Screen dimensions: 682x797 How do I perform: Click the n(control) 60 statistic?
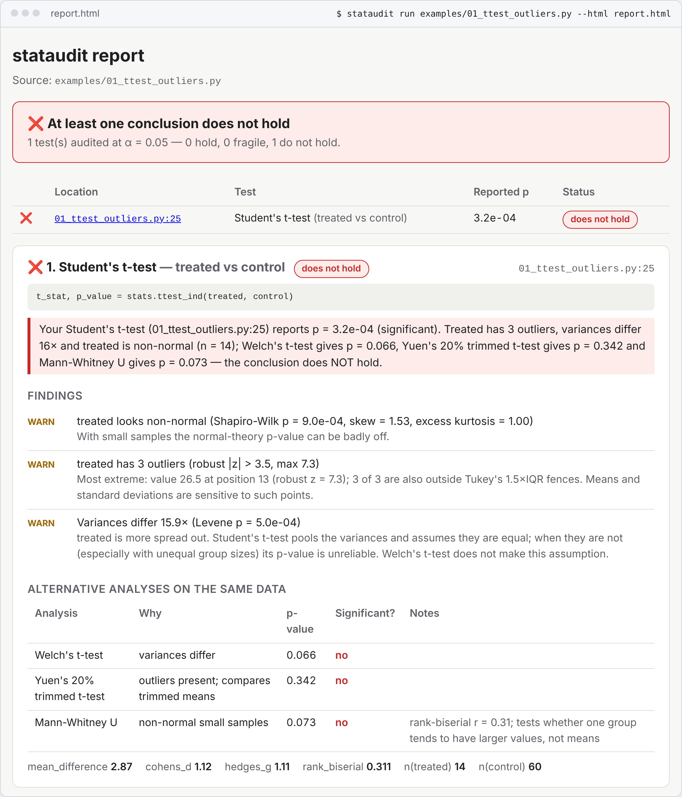click(x=510, y=767)
